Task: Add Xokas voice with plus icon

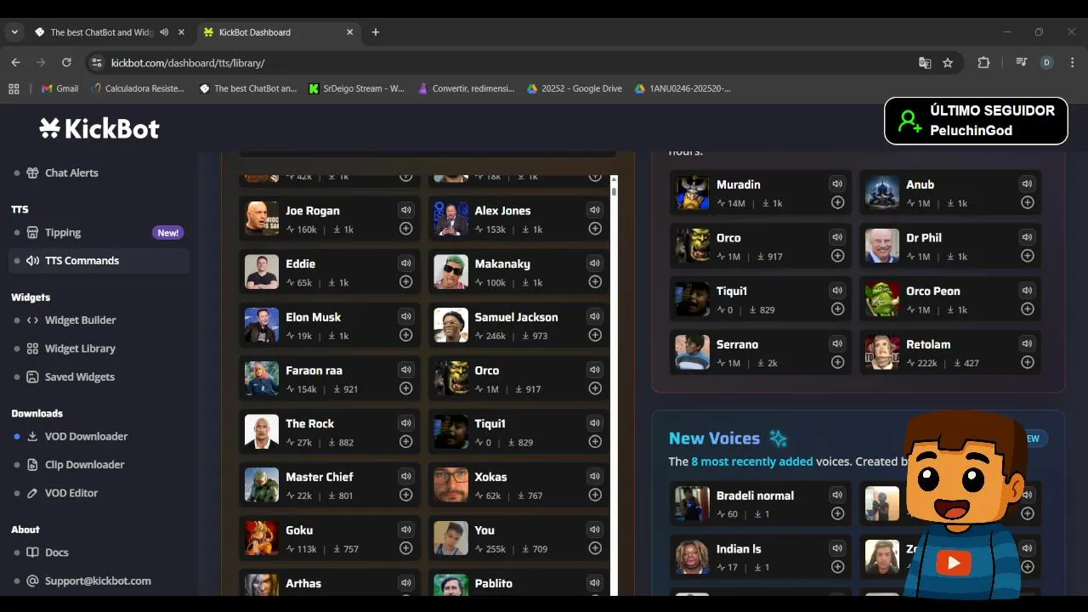Action: tap(594, 495)
